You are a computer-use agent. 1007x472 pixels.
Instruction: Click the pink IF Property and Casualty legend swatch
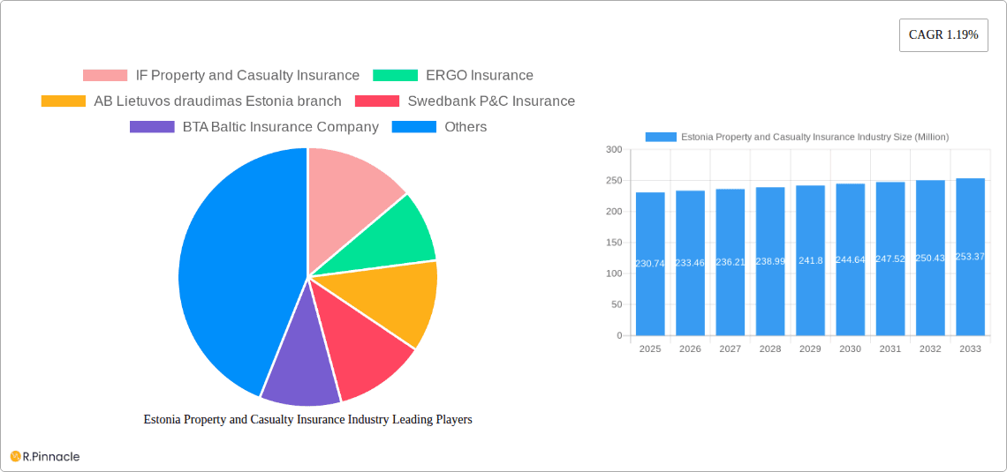click(x=105, y=76)
